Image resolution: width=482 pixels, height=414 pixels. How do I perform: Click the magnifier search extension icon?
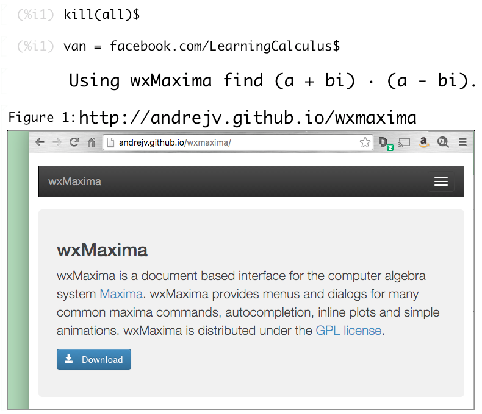(x=443, y=142)
